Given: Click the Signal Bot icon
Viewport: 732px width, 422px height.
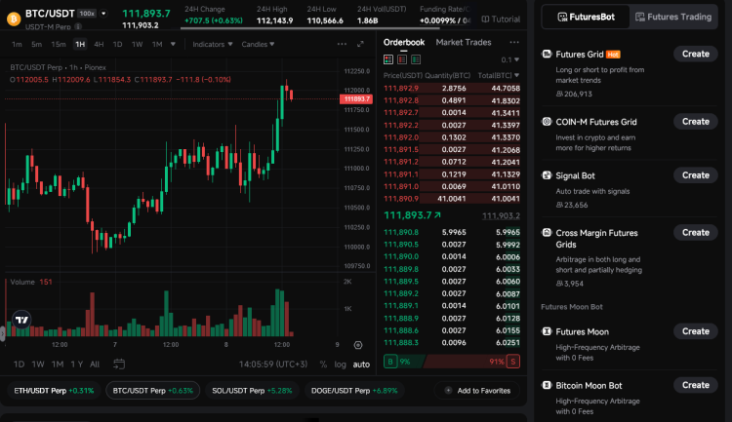Looking at the screenshot, I should (547, 175).
